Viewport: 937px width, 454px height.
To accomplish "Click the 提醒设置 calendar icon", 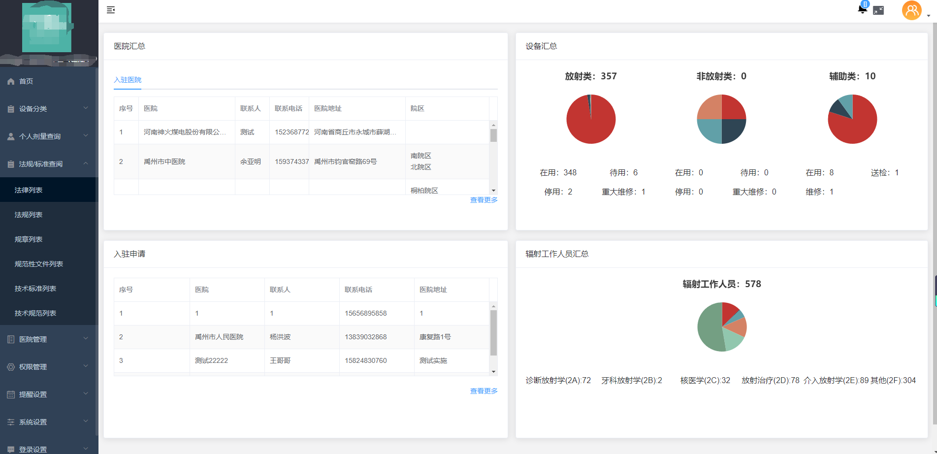I will (x=11, y=394).
